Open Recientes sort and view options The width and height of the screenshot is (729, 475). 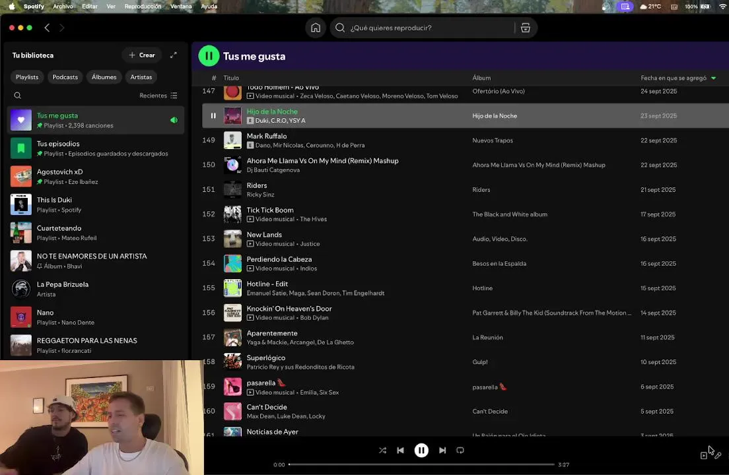point(158,96)
